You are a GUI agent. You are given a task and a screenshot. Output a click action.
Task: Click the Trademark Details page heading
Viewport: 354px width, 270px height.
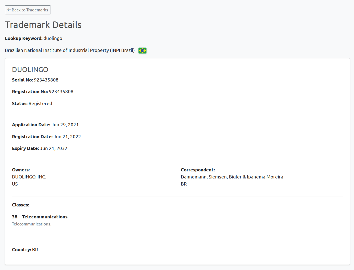click(43, 25)
